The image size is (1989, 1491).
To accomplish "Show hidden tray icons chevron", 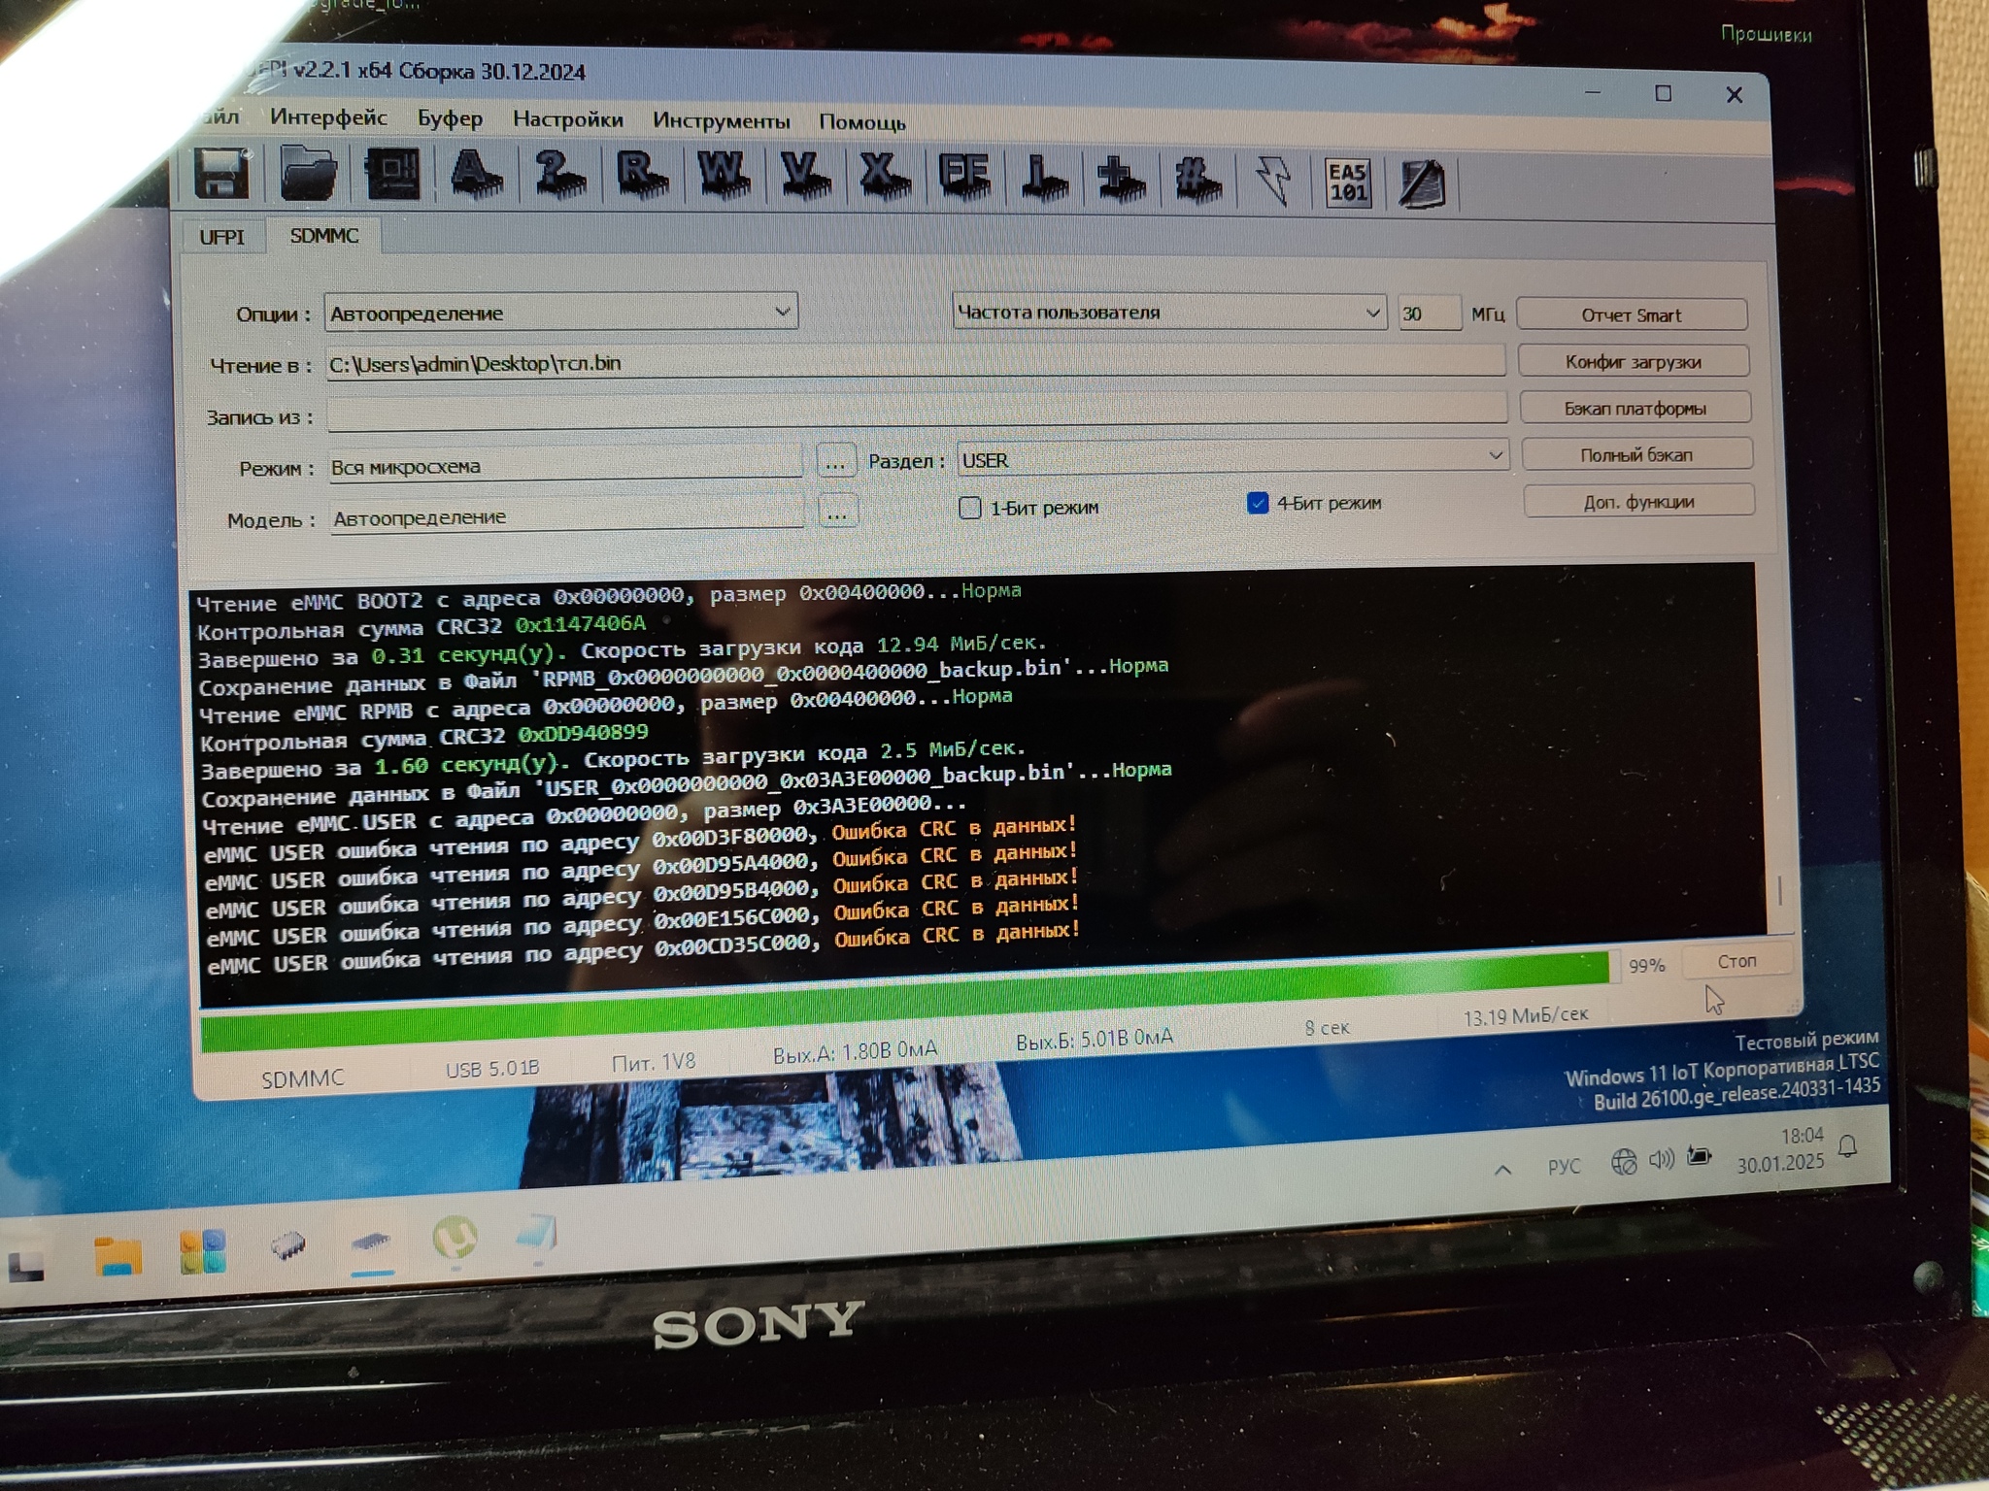I will tap(1502, 1170).
